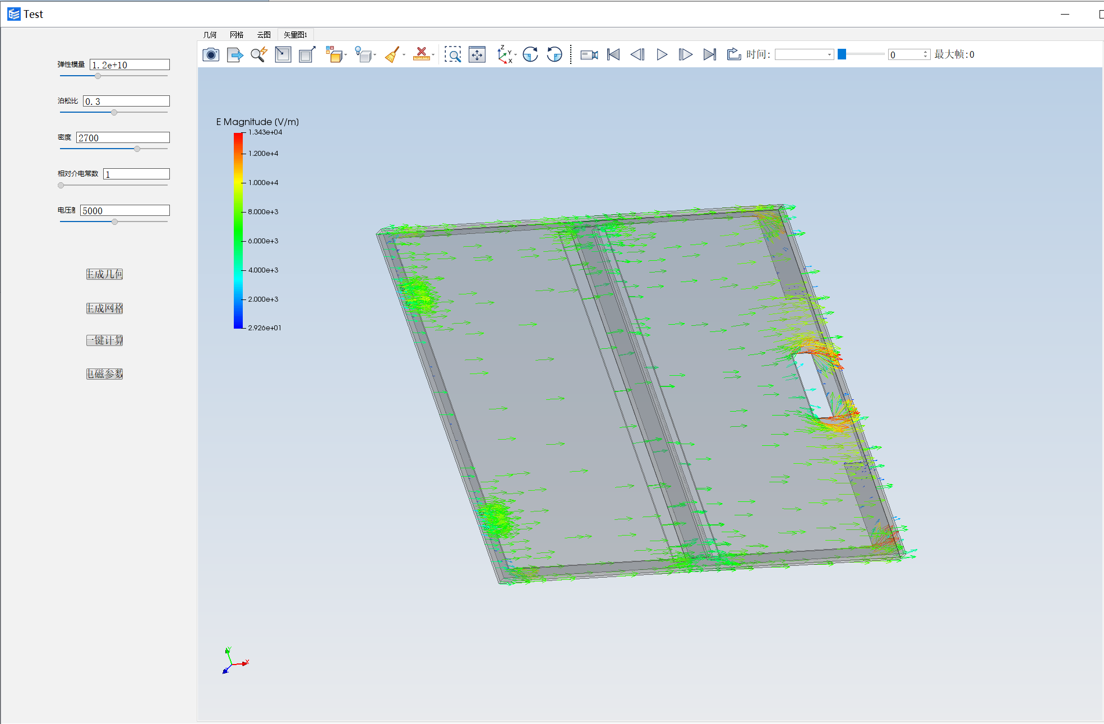Click the coordinate axes triad in viewport
The height and width of the screenshot is (724, 1104).
pos(235,661)
